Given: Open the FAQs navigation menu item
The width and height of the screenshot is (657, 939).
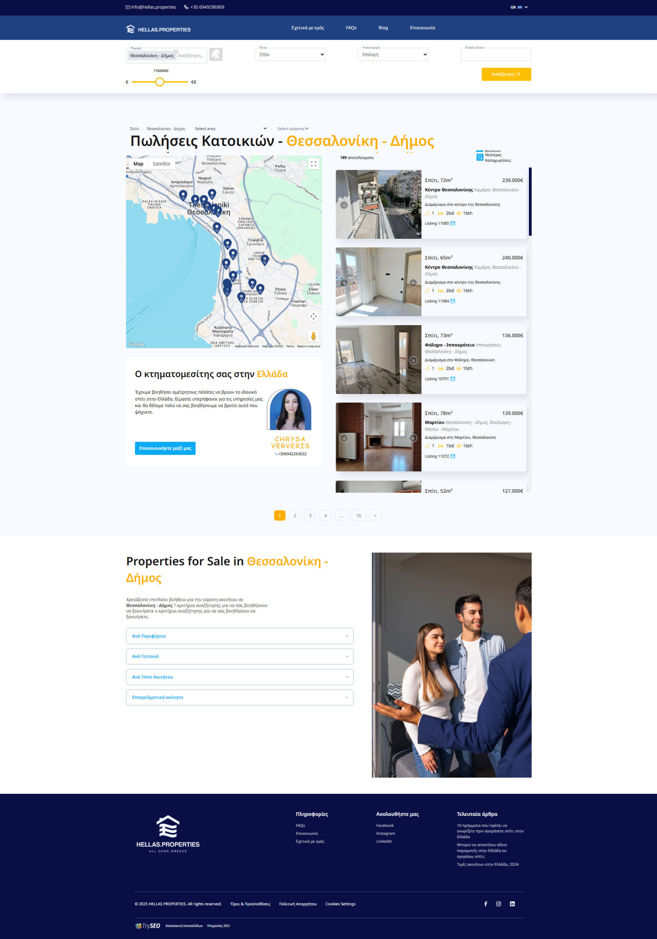Looking at the screenshot, I should coord(351,28).
